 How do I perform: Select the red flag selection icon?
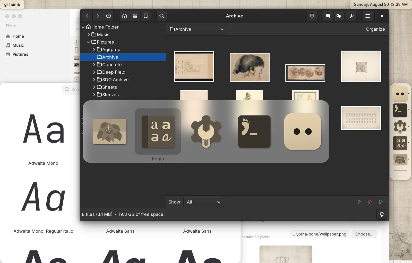370,202
